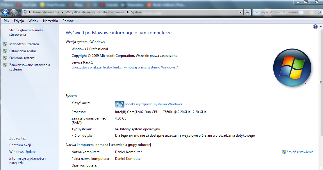Open Menedżer urządzeń link

24,44
